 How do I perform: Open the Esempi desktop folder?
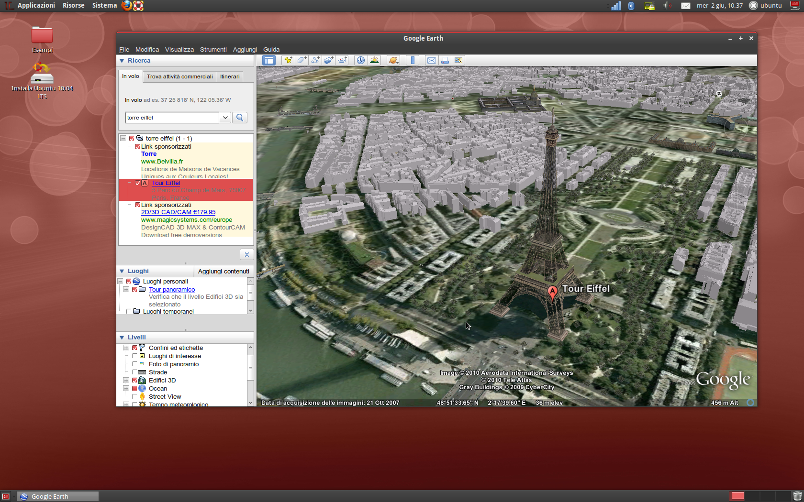click(x=42, y=39)
